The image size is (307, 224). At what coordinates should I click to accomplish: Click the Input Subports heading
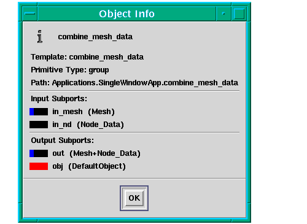(x=59, y=99)
